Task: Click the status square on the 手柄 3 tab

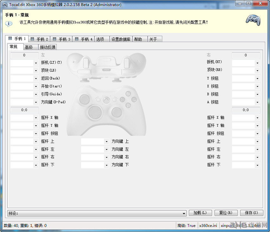Action: coord(55,39)
